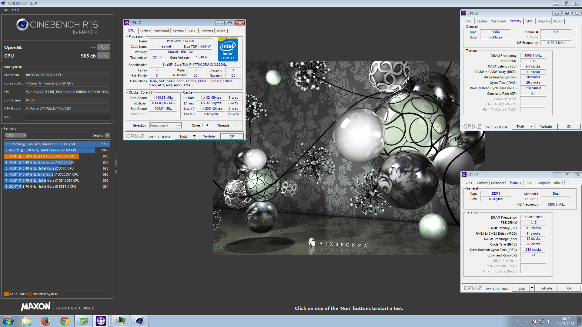The height and width of the screenshot is (327, 582).
Task: Open the Caches tab in bottom-right CPU-Z window
Action: [x=482, y=183]
